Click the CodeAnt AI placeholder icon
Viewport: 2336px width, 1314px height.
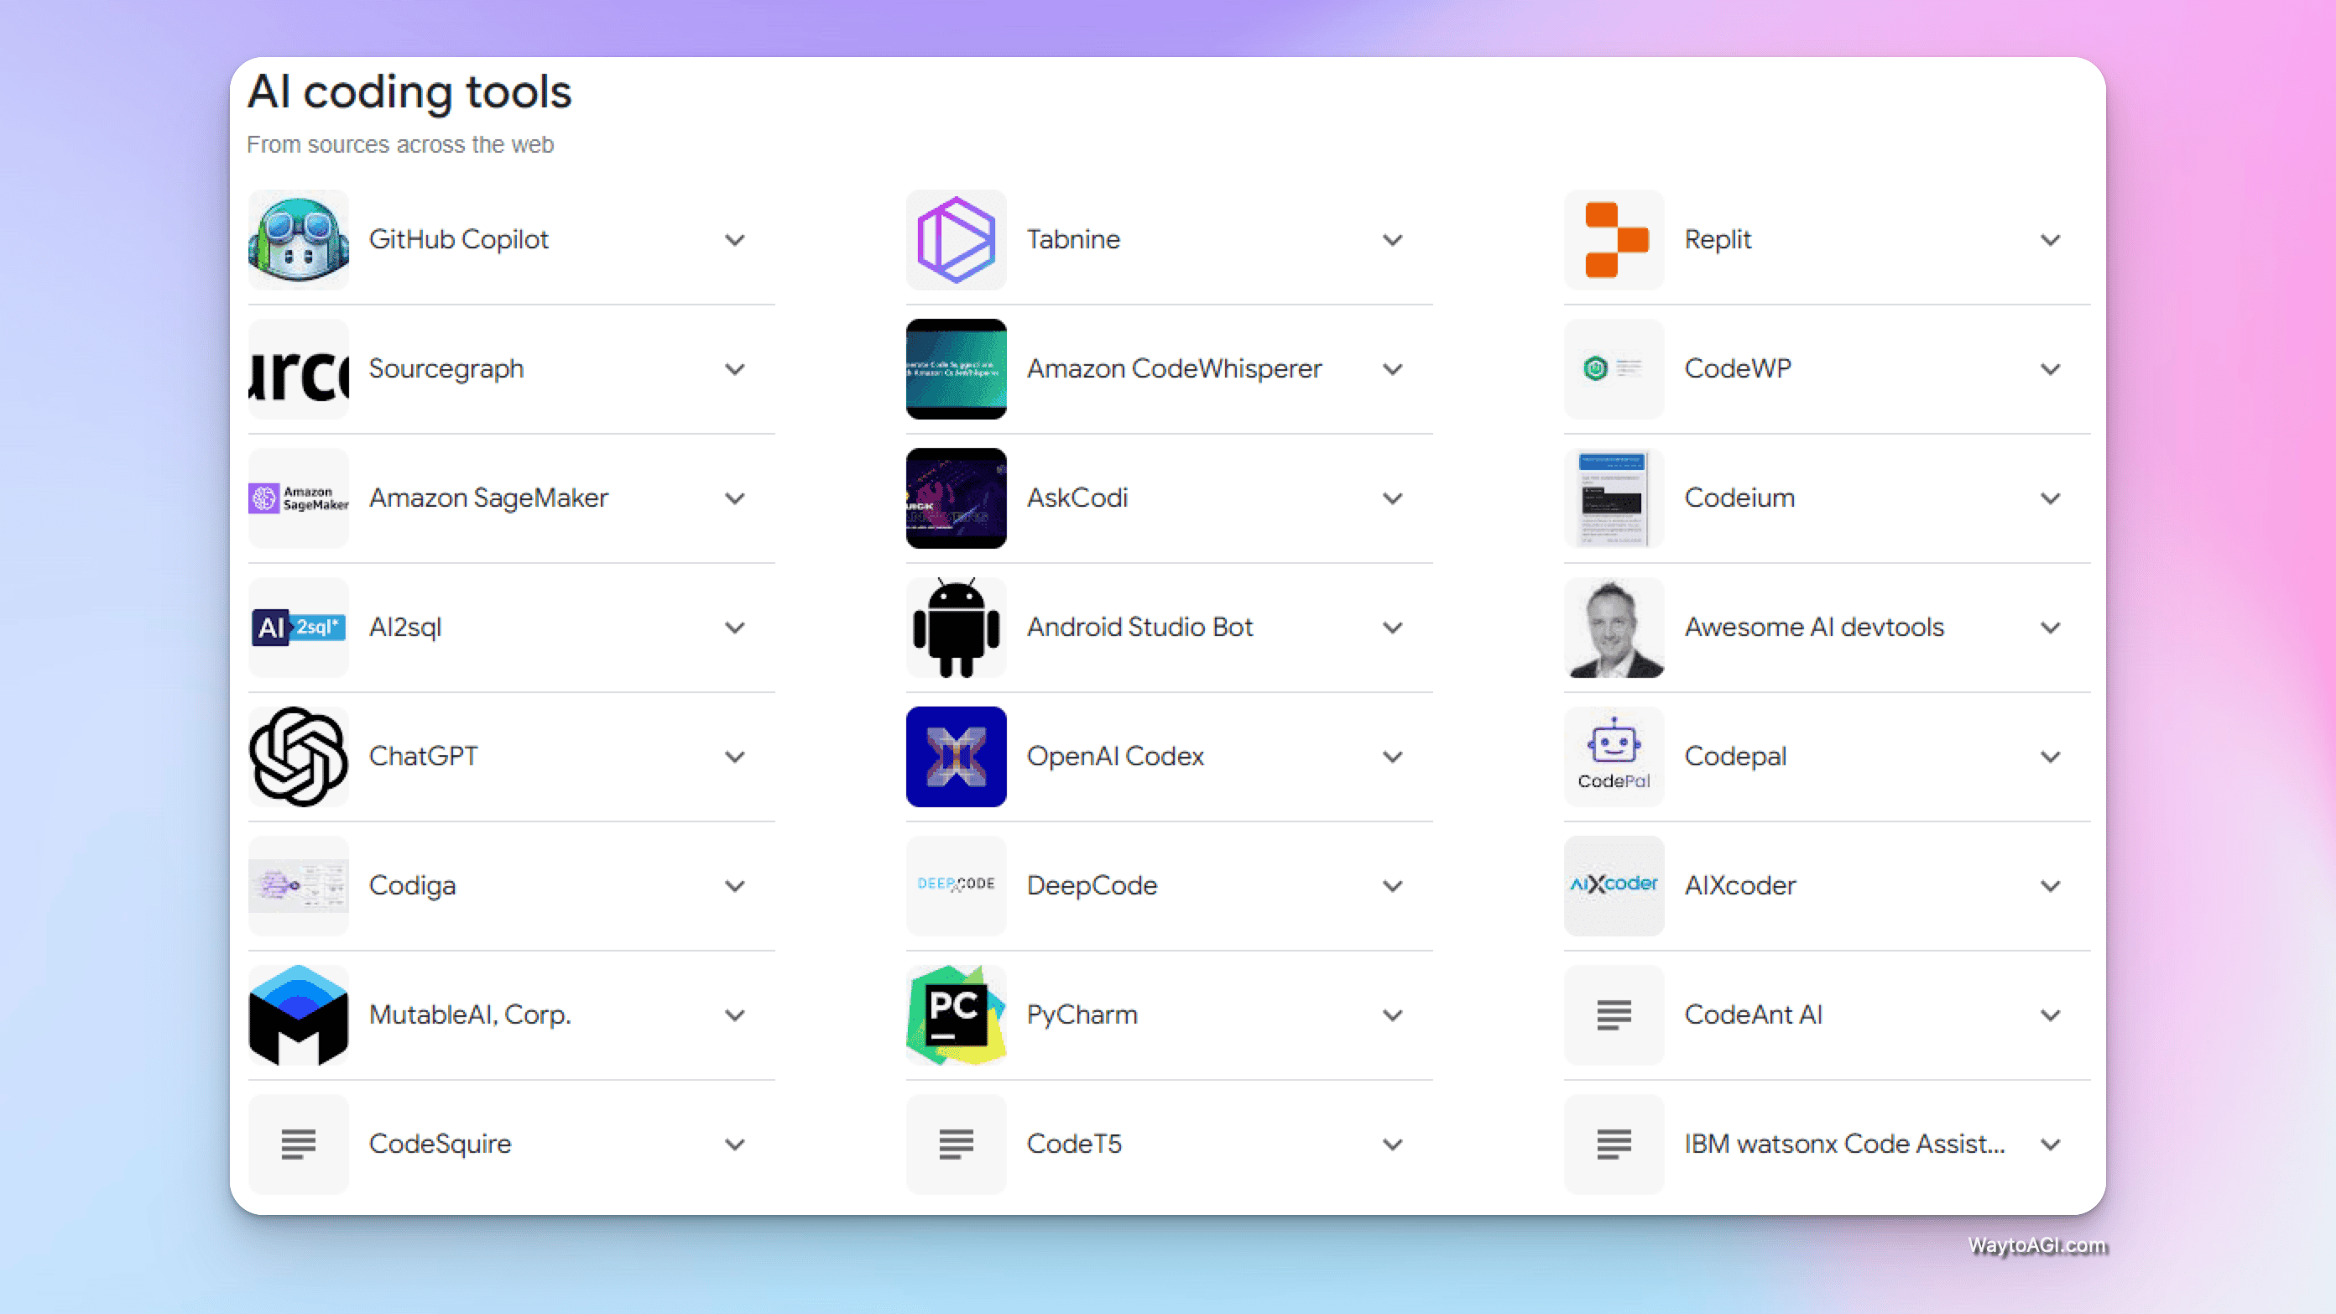pos(1614,1014)
